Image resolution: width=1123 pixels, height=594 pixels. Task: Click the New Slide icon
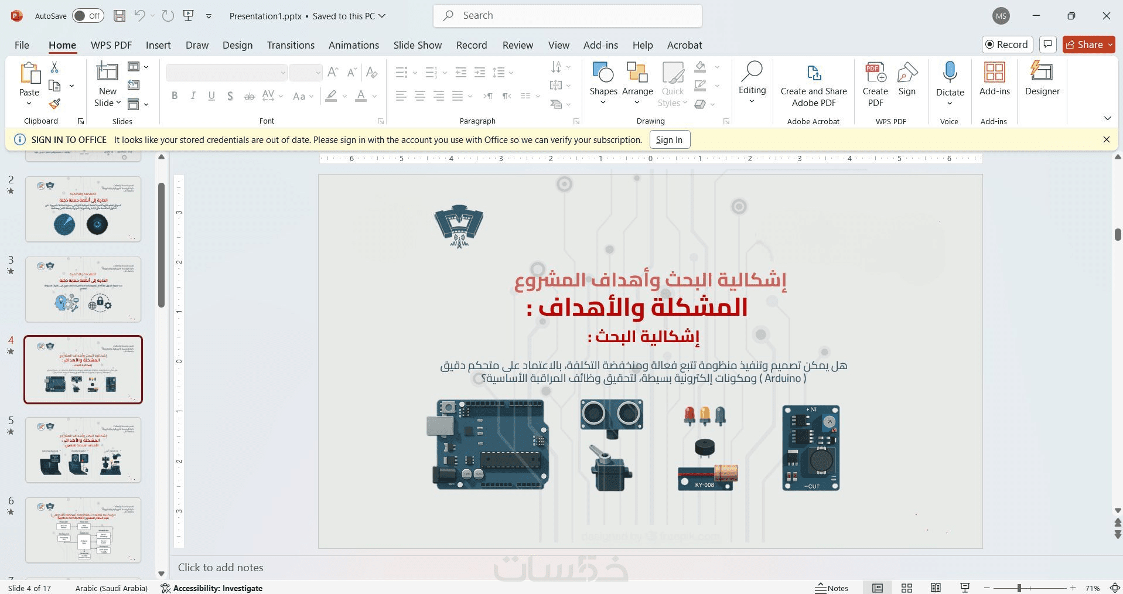point(107,71)
